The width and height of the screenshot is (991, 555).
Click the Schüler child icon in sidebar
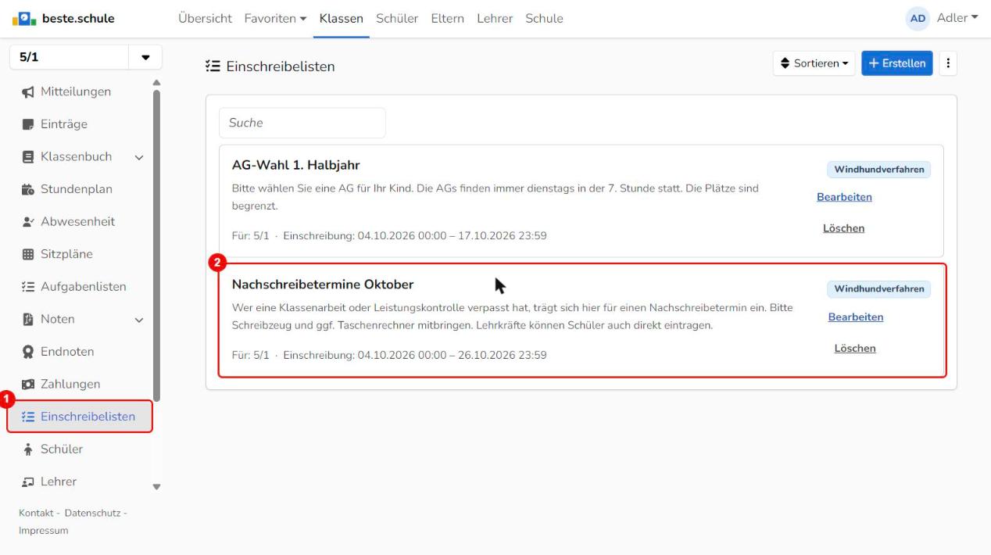(x=28, y=449)
